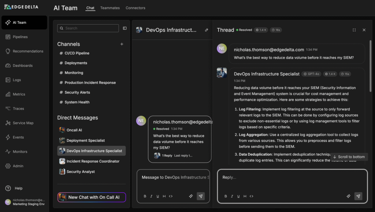Image resolution: width=375 pixels, height=212 pixels.
Task: Click the New Chat with On Call AI button
Action: coord(92,197)
